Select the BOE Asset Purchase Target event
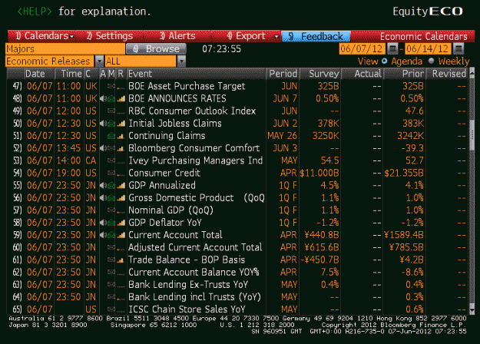480x344 pixels. 187,86
